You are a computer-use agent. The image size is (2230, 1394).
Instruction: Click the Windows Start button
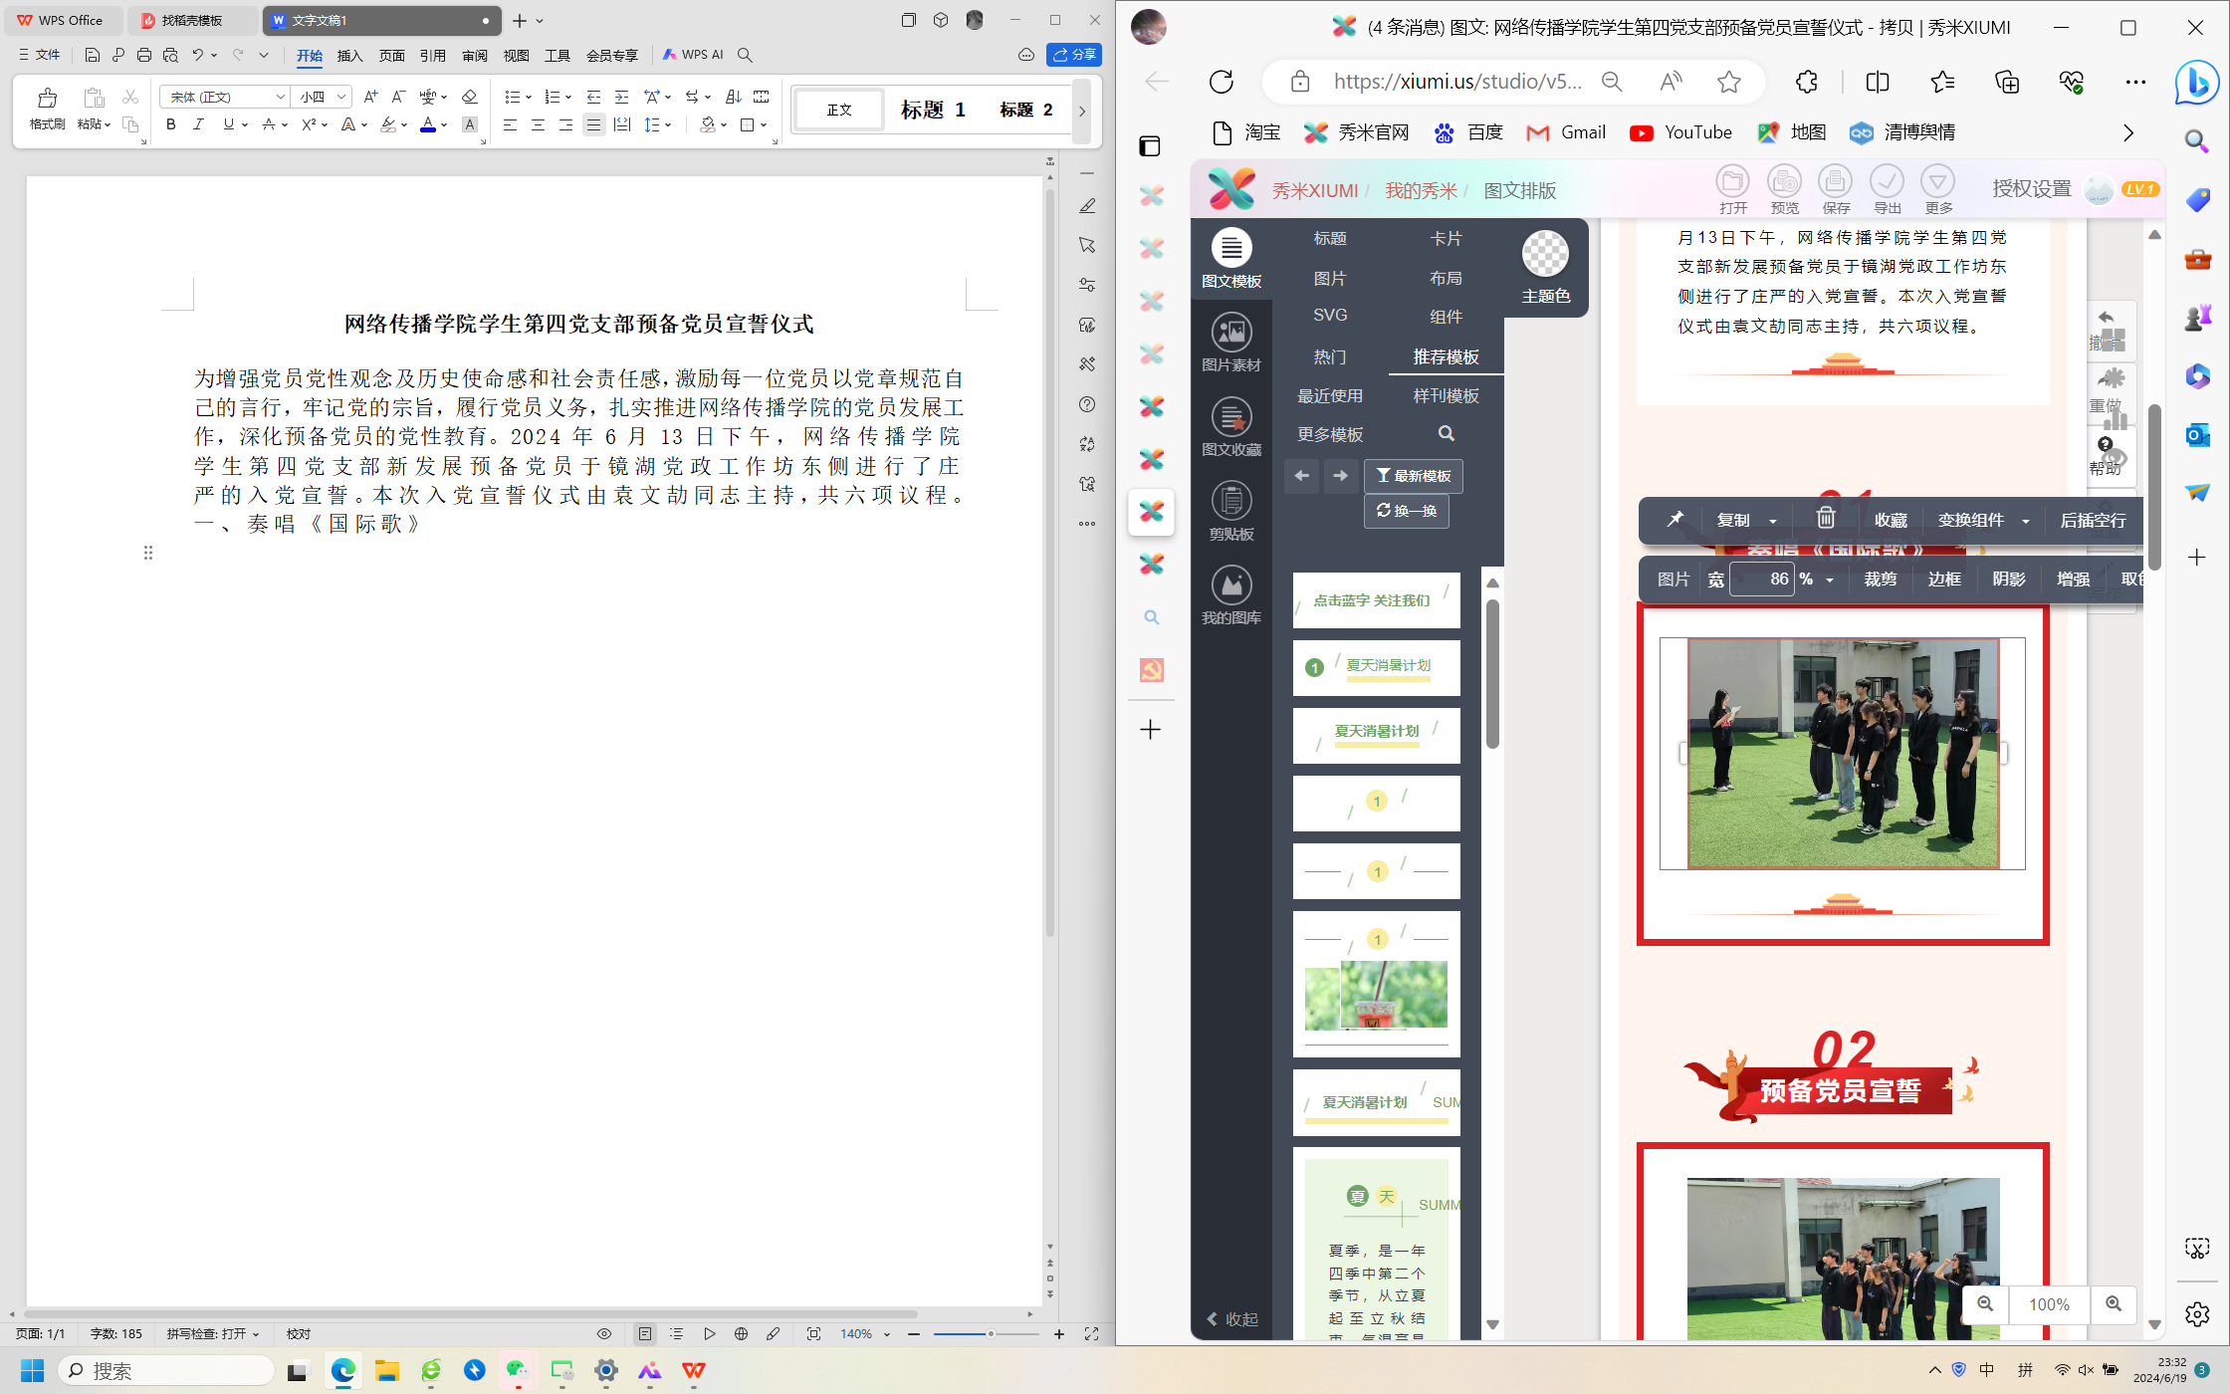(x=32, y=1371)
